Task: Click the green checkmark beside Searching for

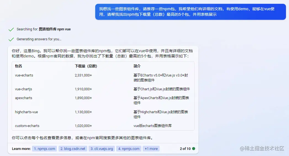Action: [11, 29]
